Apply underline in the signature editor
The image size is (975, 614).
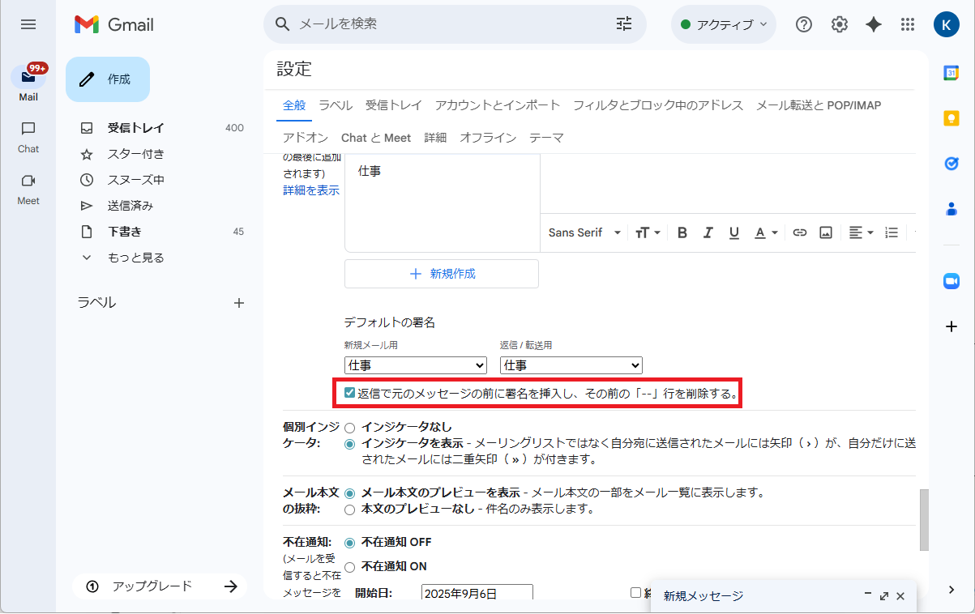733,232
